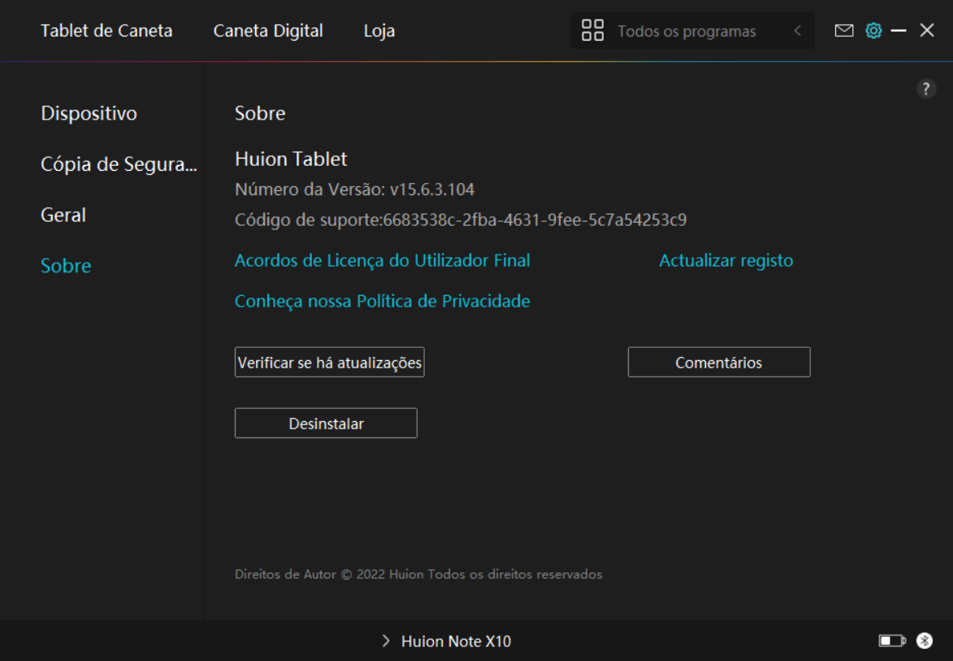Open settings via the gear icon

(x=873, y=31)
